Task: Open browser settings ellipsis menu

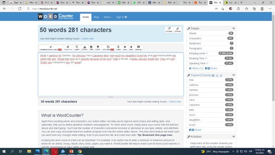Action: pos(270,9)
